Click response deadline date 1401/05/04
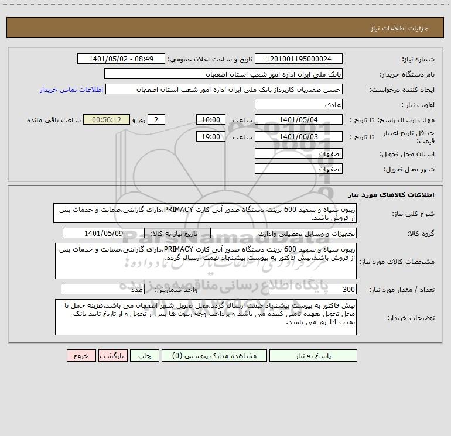 click(x=299, y=119)
